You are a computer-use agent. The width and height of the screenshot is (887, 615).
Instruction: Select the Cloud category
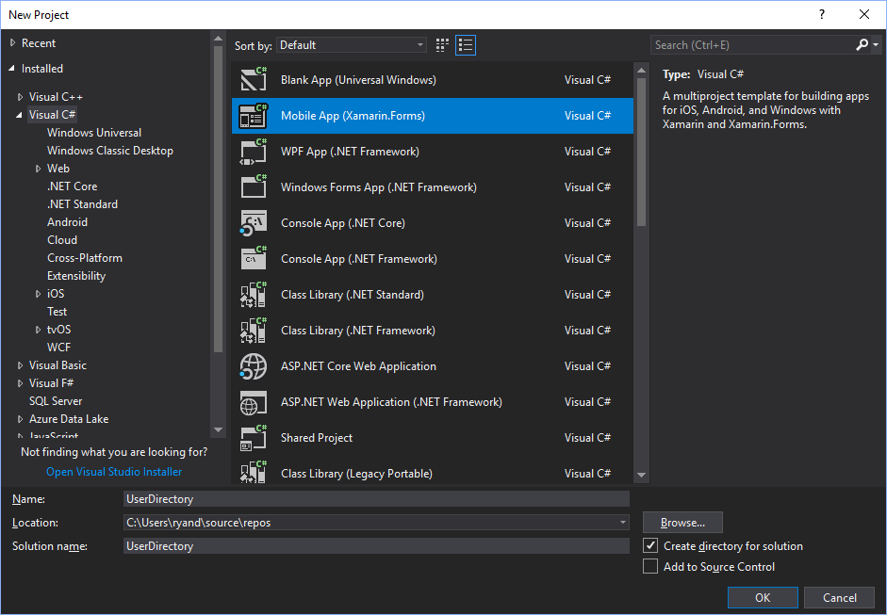62,239
